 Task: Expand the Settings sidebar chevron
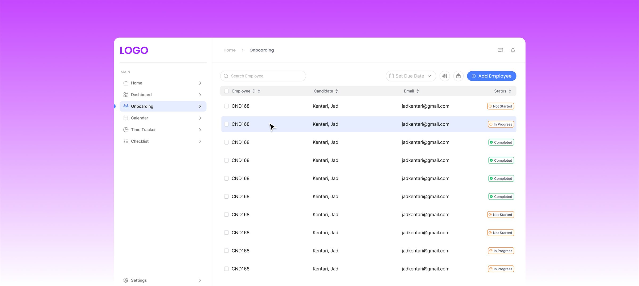click(x=200, y=280)
